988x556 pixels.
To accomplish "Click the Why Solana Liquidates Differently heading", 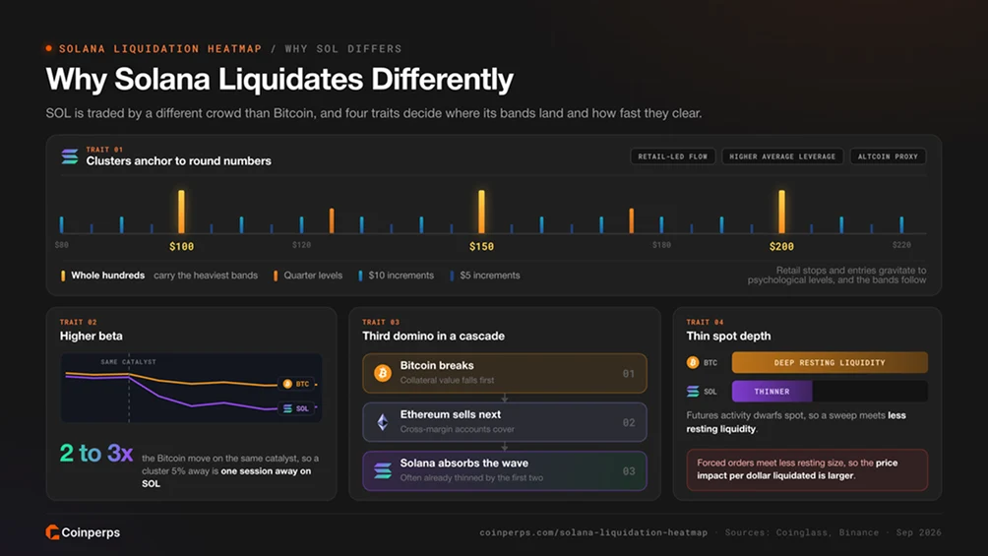I will click(279, 80).
